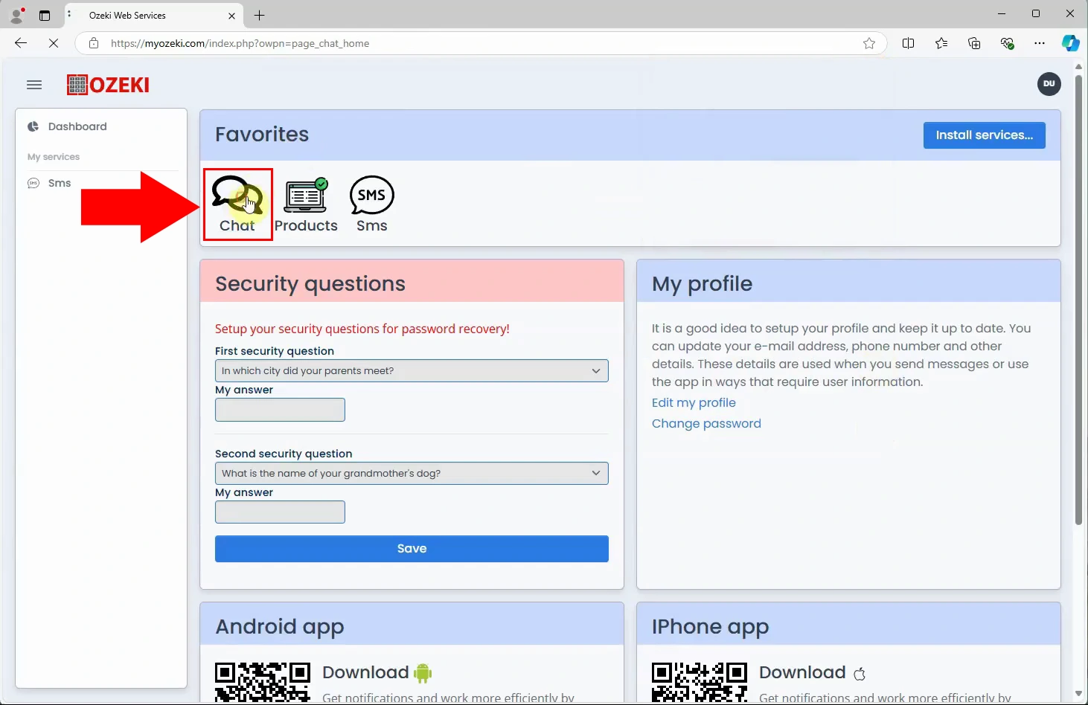The width and height of the screenshot is (1088, 705).
Task: Click the browser address bar URL
Action: pos(240,43)
